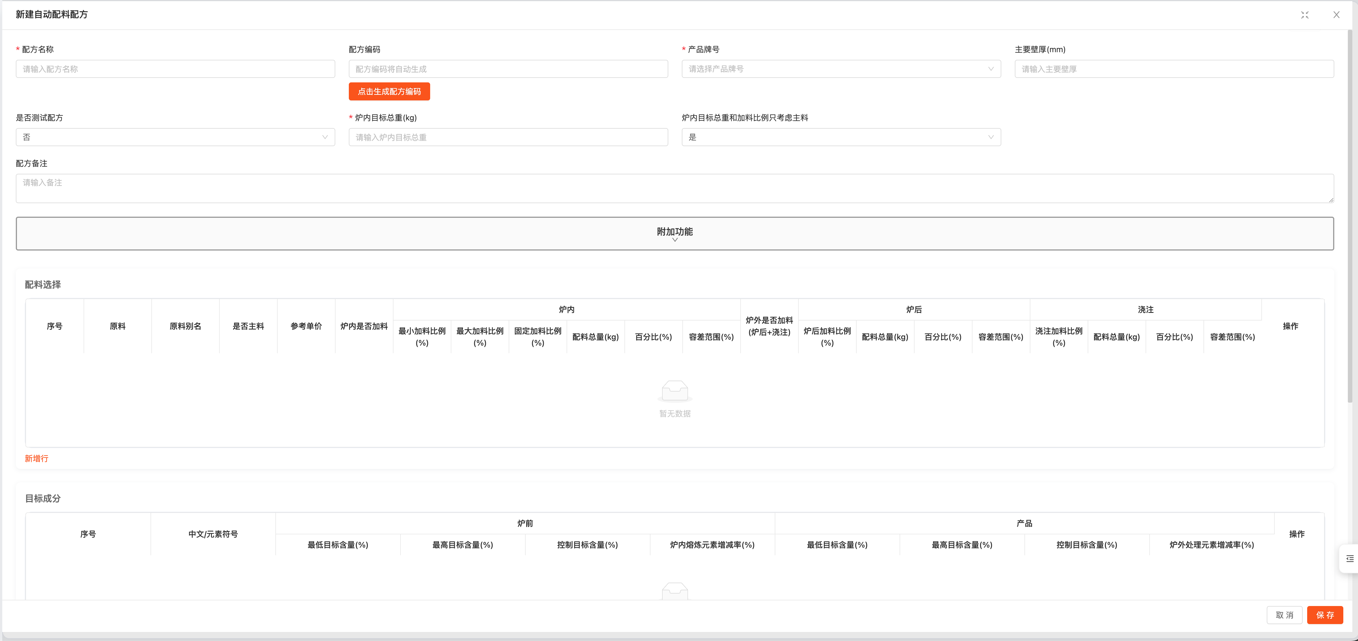Click the 是否测试配方 dropdown arrow
Viewport: 1358px width, 641px height.
(325, 137)
